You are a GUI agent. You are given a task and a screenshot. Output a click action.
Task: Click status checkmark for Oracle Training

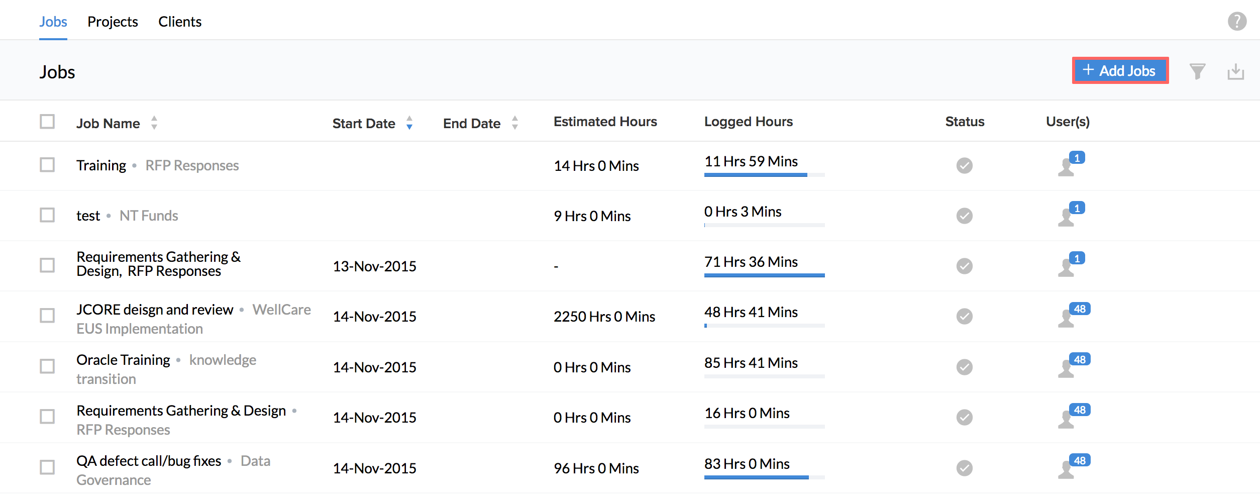tap(964, 367)
